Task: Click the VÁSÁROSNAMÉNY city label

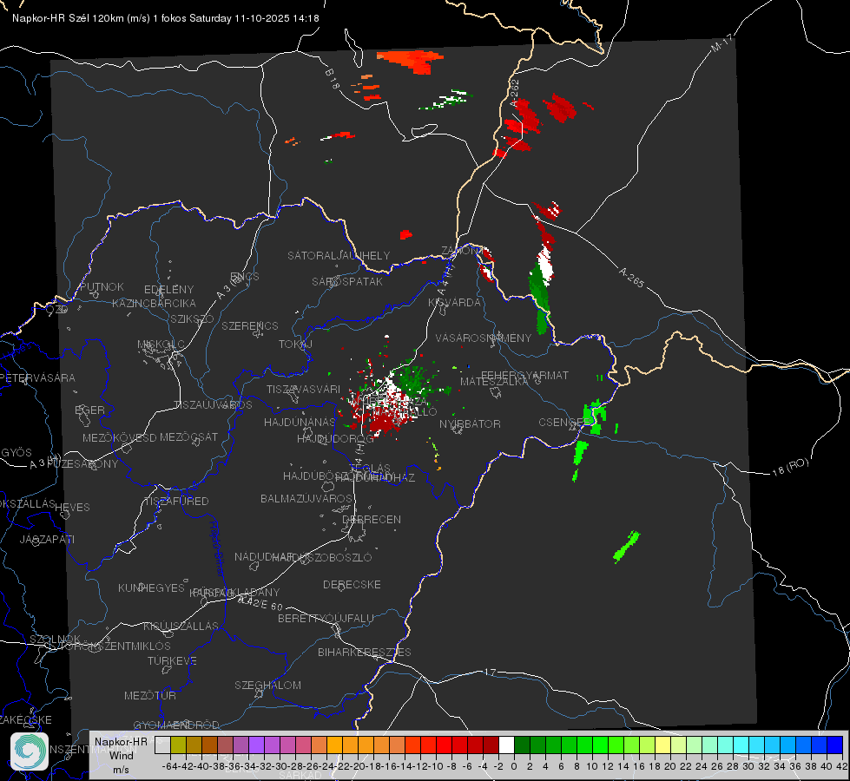Action: pyautogui.click(x=484, y=338)
